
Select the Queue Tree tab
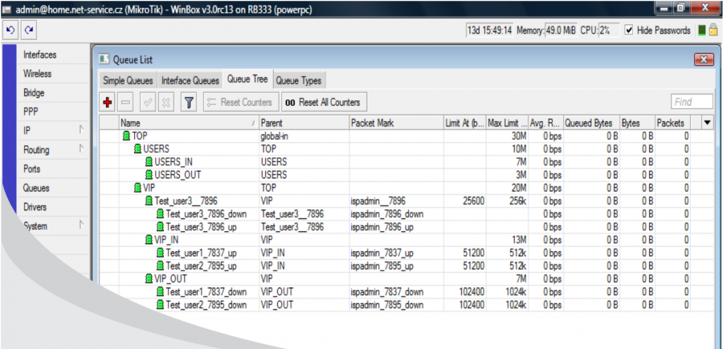(247, 79)
